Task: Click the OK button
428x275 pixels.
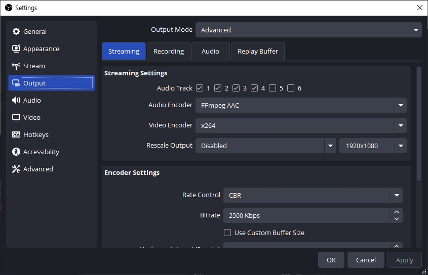Action: [331, 260]
